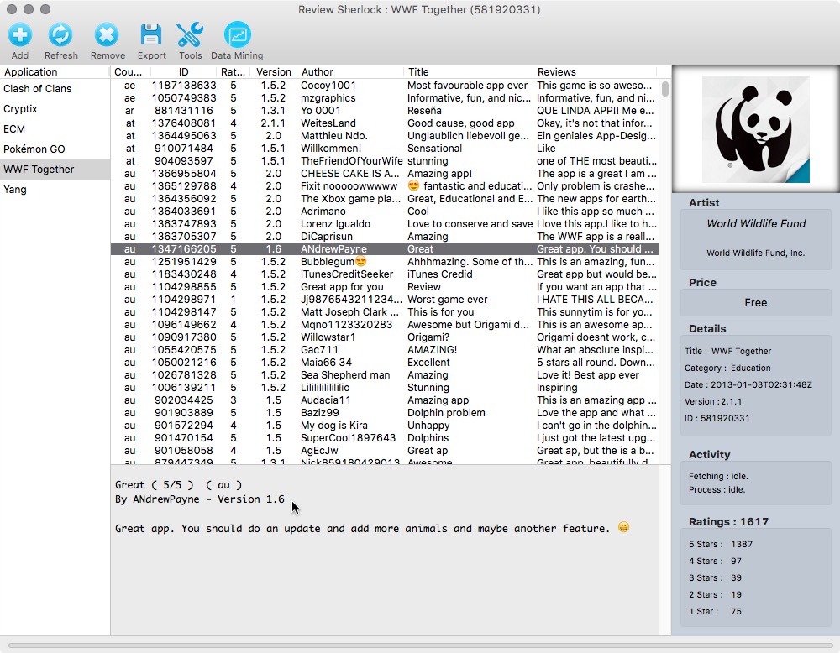Click the Add toolbar icon
840x653 pixels.
tap(20, 35)
